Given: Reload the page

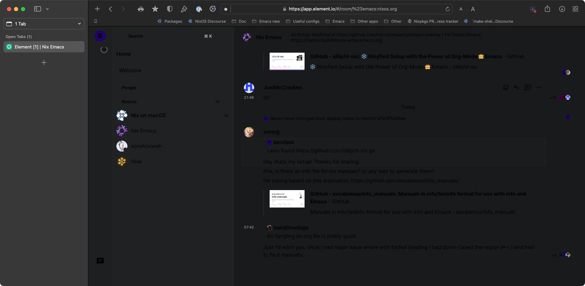Looking at the screenshot, I should (x=447, y=9).
